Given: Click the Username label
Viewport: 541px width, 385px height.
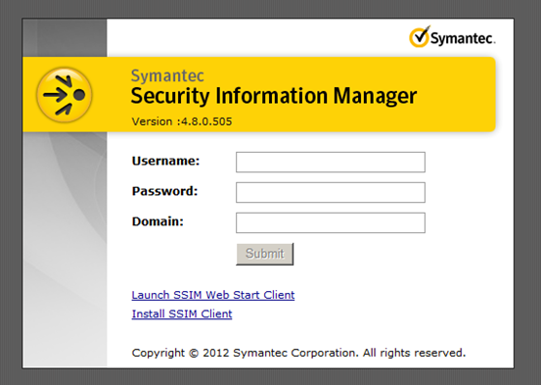Looking at the screenshot, I should (x=165, y=161).
